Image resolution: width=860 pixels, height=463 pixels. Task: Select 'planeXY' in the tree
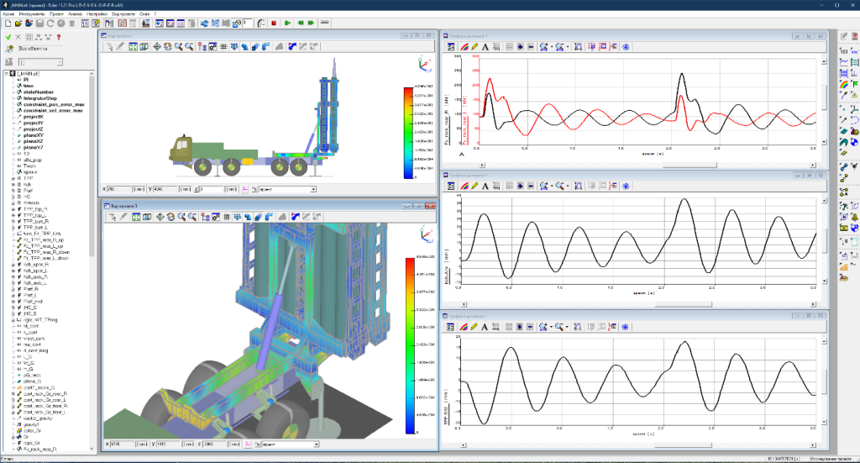tap(34, 135)
